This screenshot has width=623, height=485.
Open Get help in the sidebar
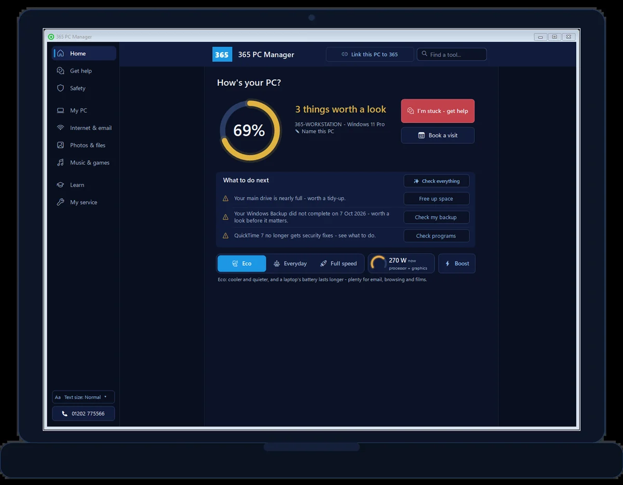coord(84,71)
